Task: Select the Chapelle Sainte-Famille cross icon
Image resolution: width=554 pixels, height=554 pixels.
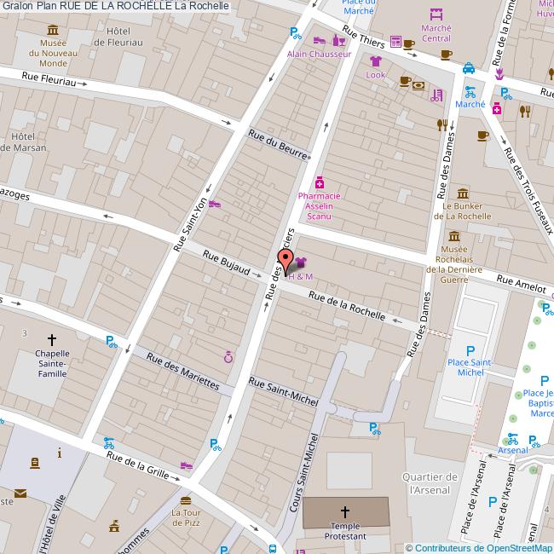Action: tap(51, 338)
